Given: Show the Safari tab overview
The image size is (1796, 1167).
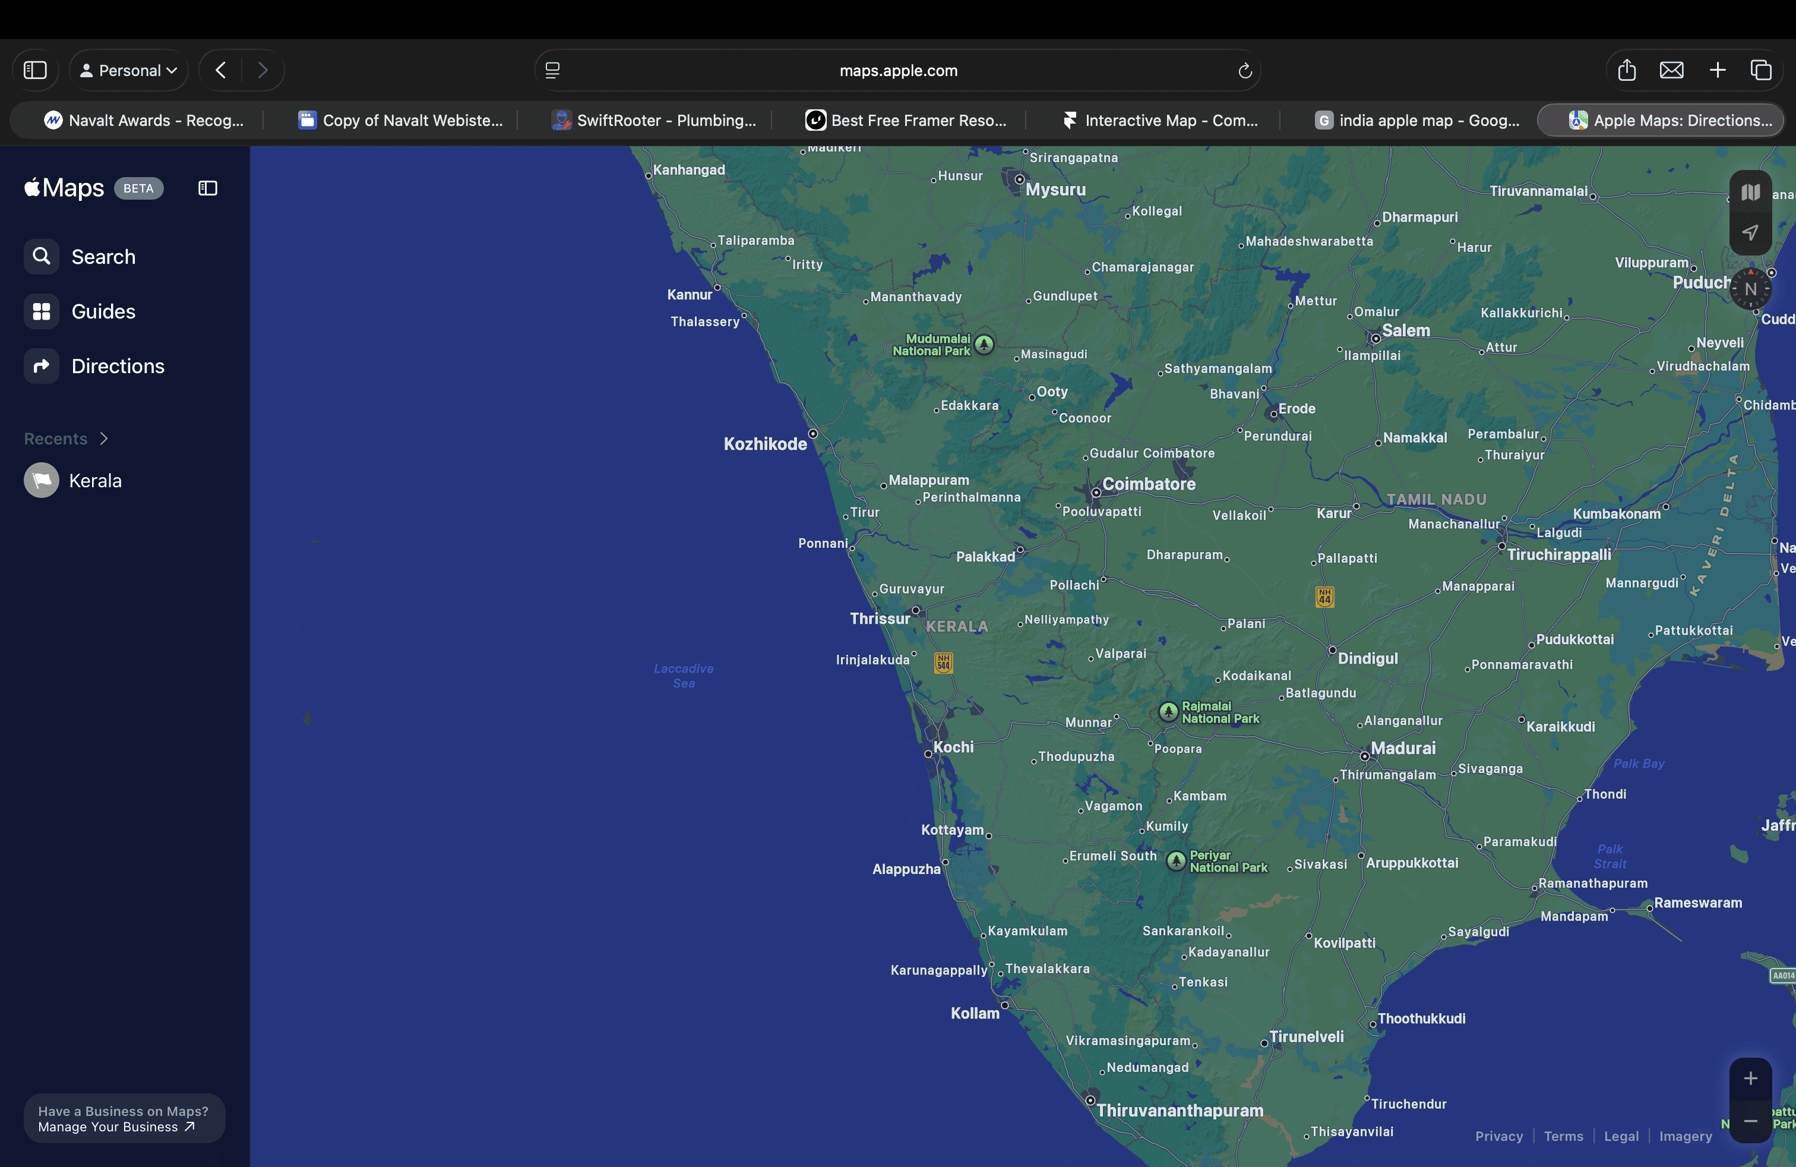Looking at the screenshot, I should click(x=1760, y=70).
